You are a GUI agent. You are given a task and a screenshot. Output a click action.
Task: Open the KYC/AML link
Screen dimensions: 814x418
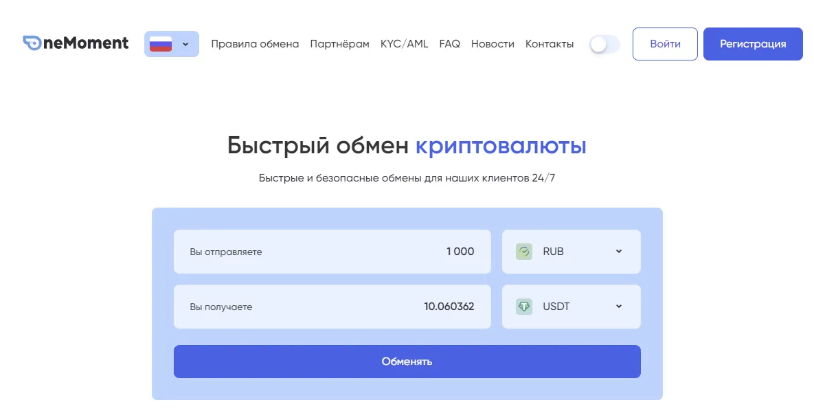click(404, 44)
